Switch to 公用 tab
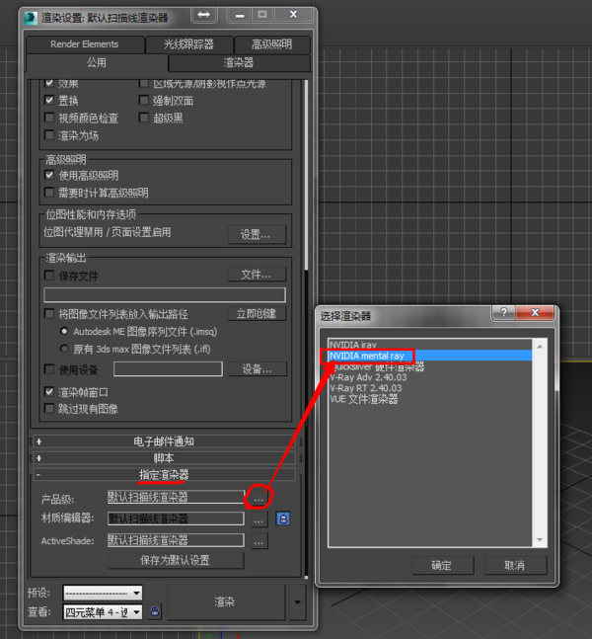Screen dimensions: 592x639 pyautogui.click(x=97, y=63)
